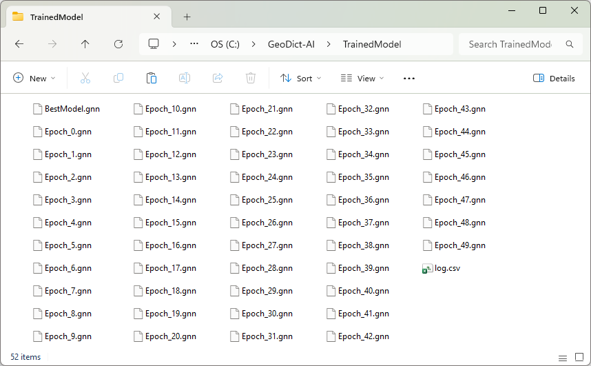591x366 pixels.
Task: Select file Epoch_46.gnn
Action: pos(455,177)
